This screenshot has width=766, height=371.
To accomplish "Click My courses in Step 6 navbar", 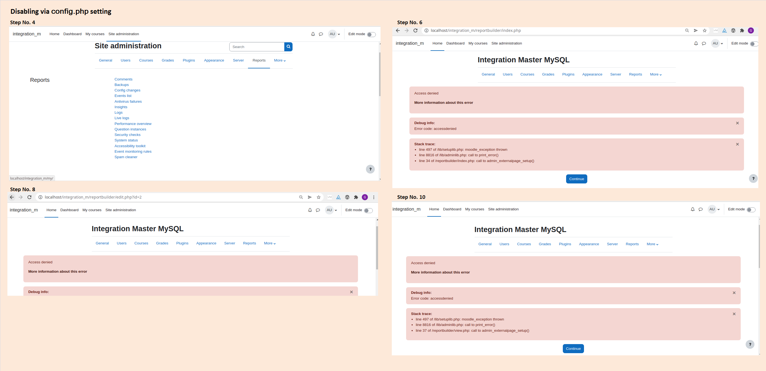I will pos(478,43).
